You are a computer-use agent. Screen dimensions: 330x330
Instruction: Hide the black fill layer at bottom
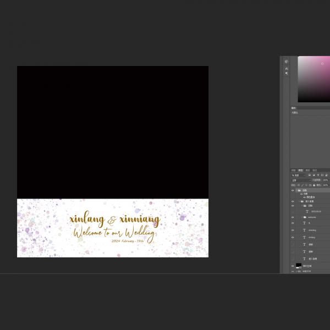(293, 266)
